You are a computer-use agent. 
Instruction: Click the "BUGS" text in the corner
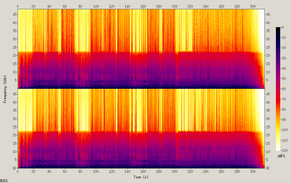pyautogui.click(x=4, y=181)
